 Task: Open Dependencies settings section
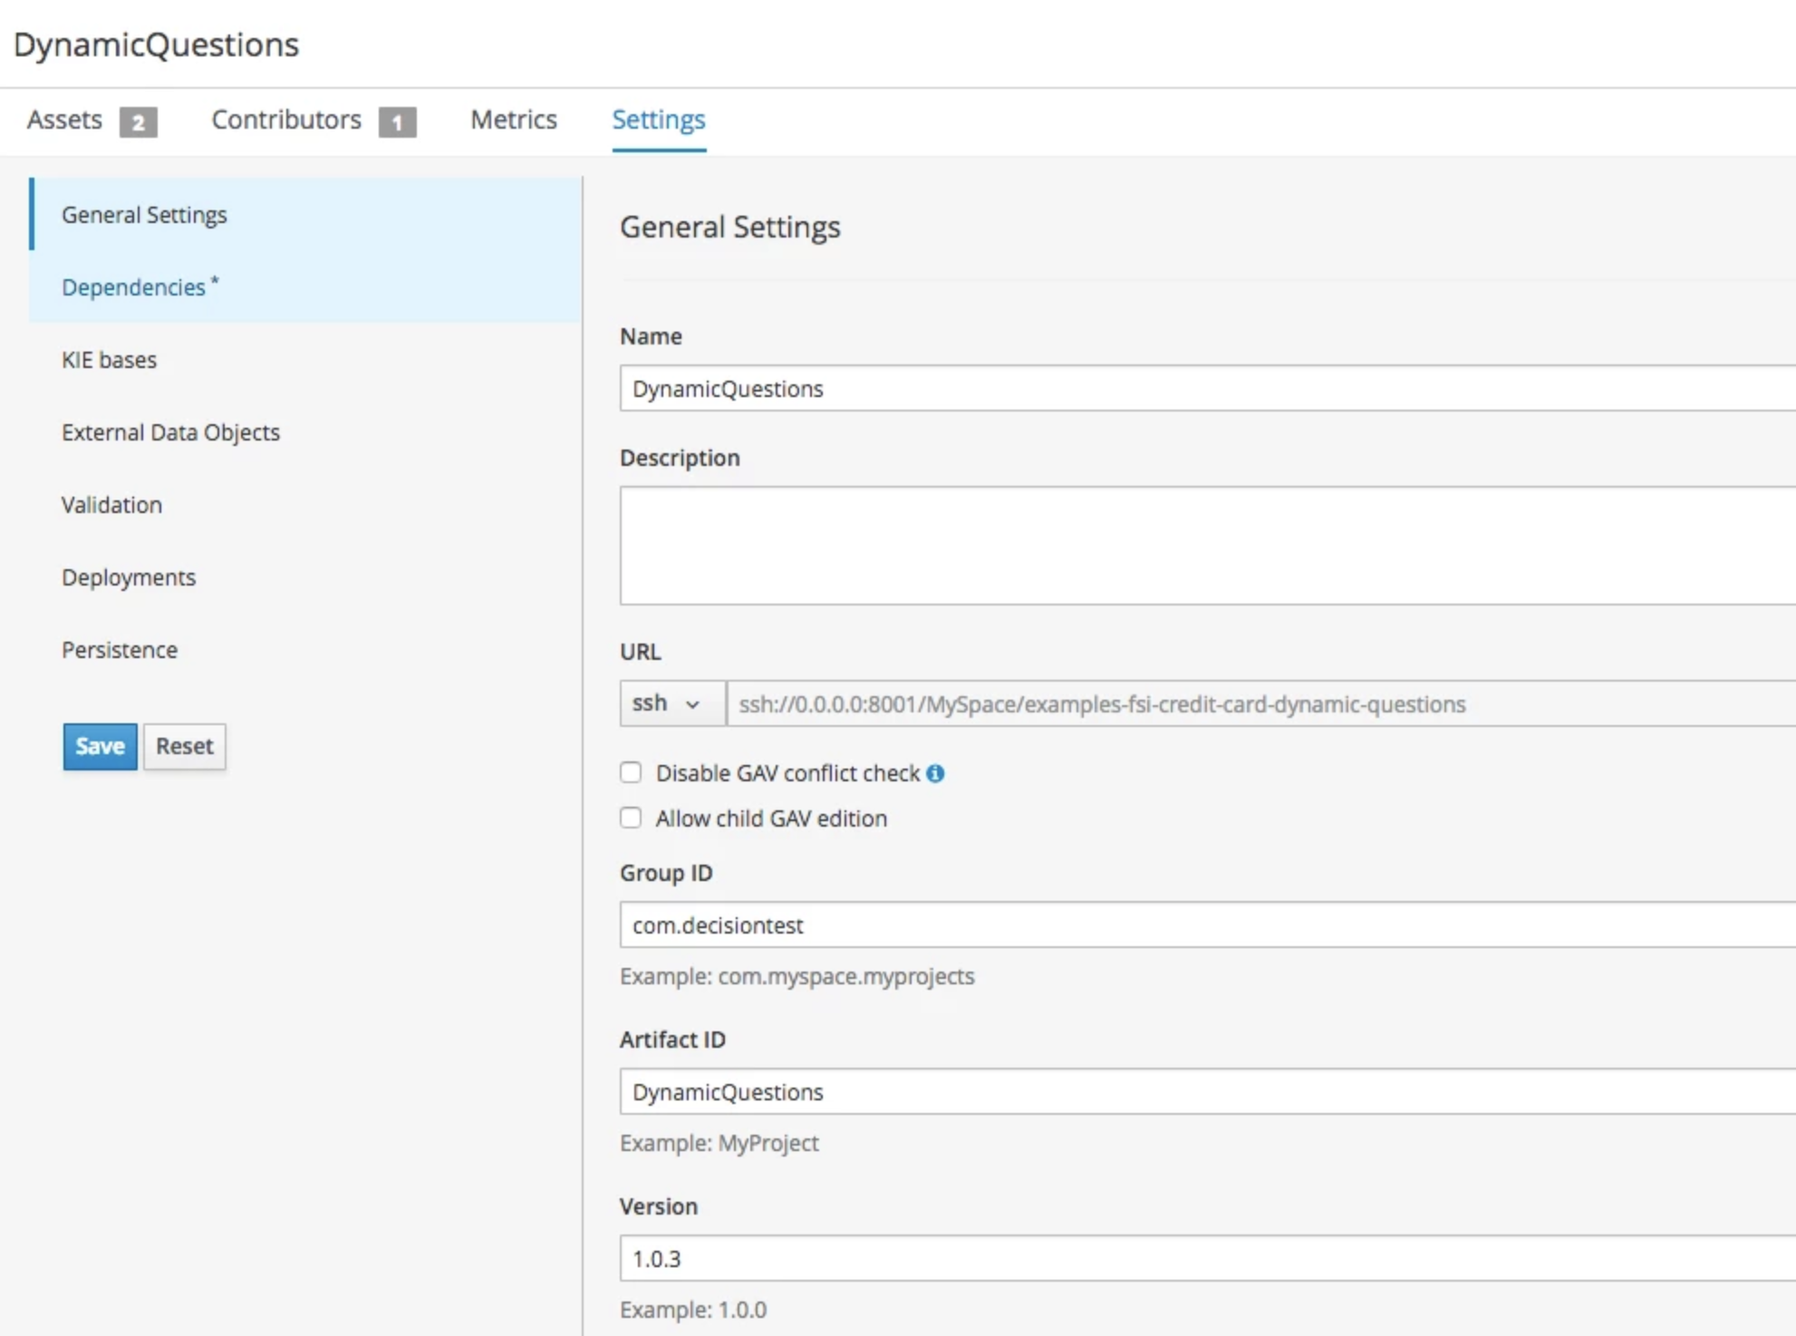(x=134, y=287)
